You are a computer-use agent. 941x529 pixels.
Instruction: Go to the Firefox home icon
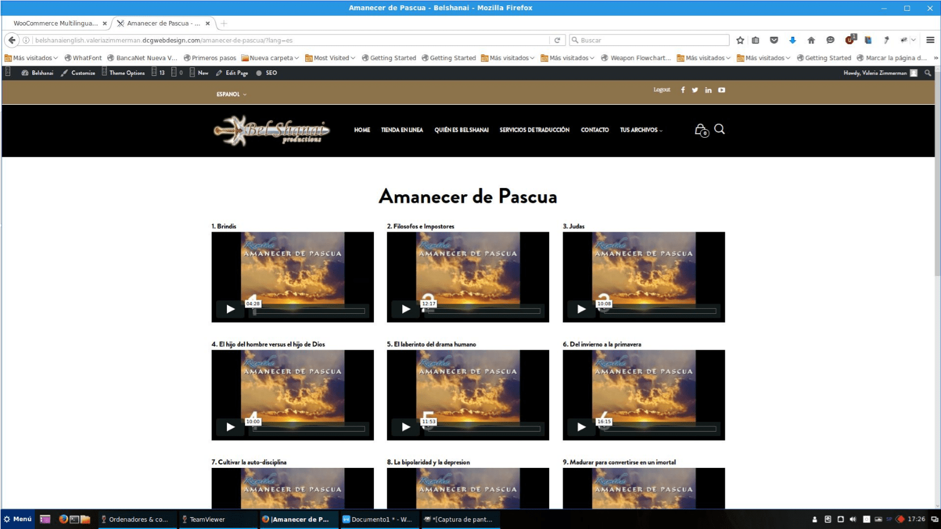point(811,40)
